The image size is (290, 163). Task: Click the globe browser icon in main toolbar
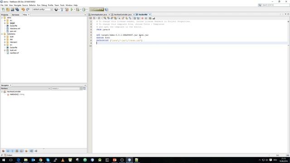(x=56, y=10)
